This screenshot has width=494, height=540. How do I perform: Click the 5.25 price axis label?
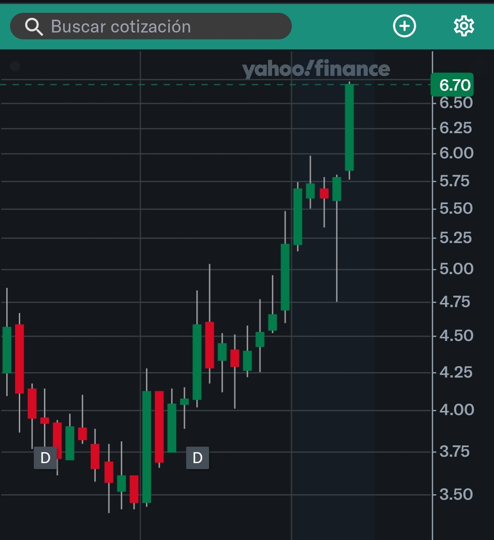[x=456, y=238]
